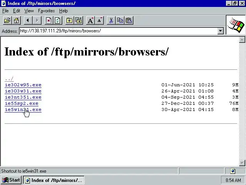
Task: Click the 'Shortcut to ie5win31.exe' status text
Action: 24,171
